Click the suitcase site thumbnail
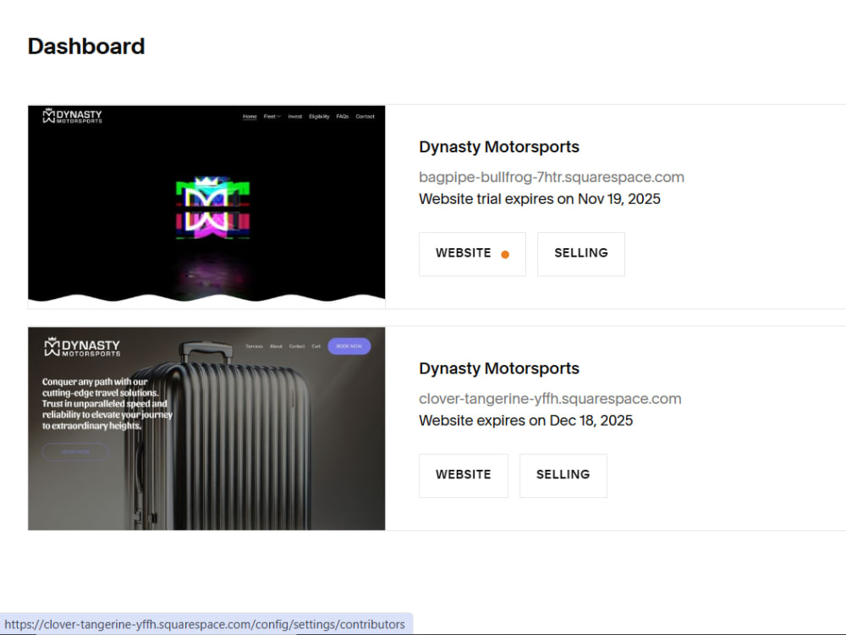Screen dimensions: 846x635 (x=206, y=428)
